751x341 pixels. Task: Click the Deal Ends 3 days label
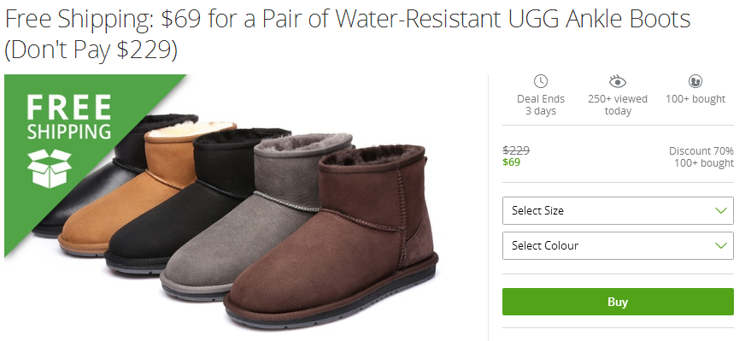tap(541, 105)
